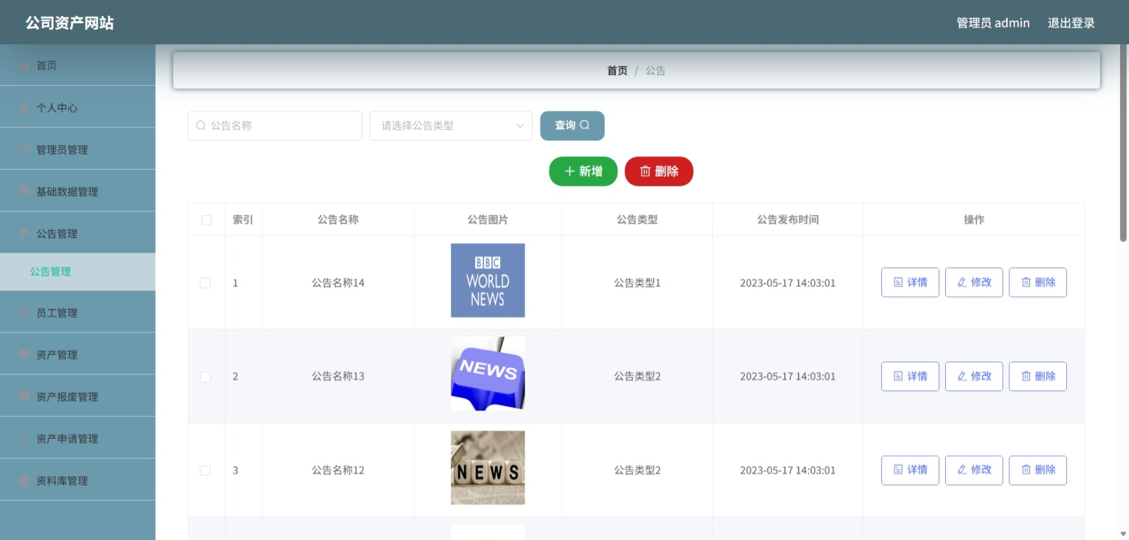
Task: Click the flag icon beside 公告管理 parent menu
Action: (x=24, y=233)
